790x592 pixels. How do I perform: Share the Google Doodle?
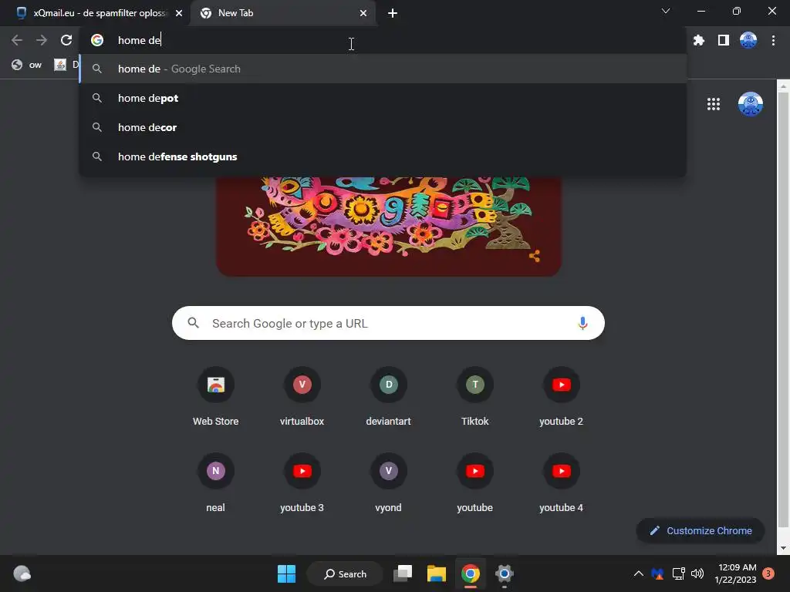535,256
